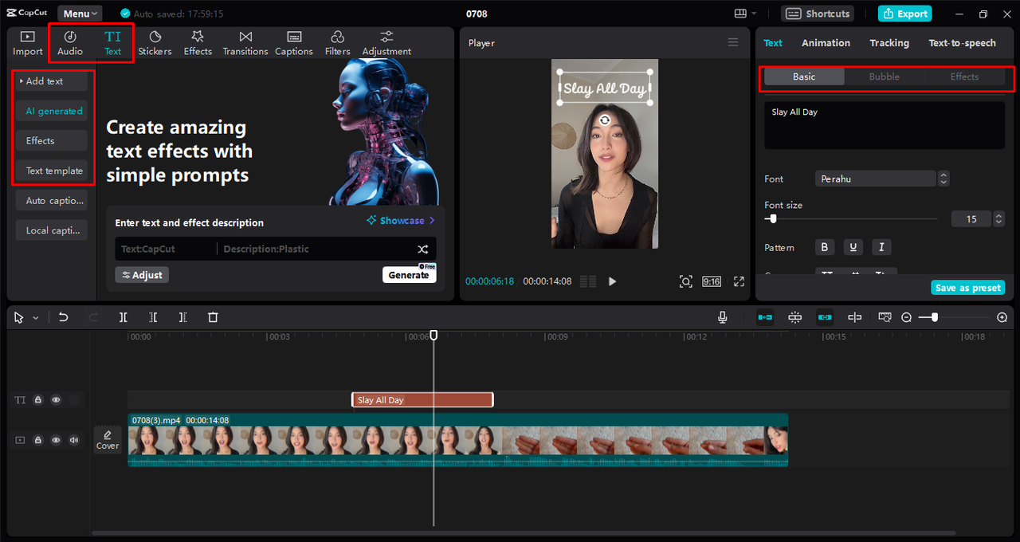Toggle main track magnet in timeline toolbar
Image resolution: width=1020 pixels, height=542 pixels.
click(765, 317)
